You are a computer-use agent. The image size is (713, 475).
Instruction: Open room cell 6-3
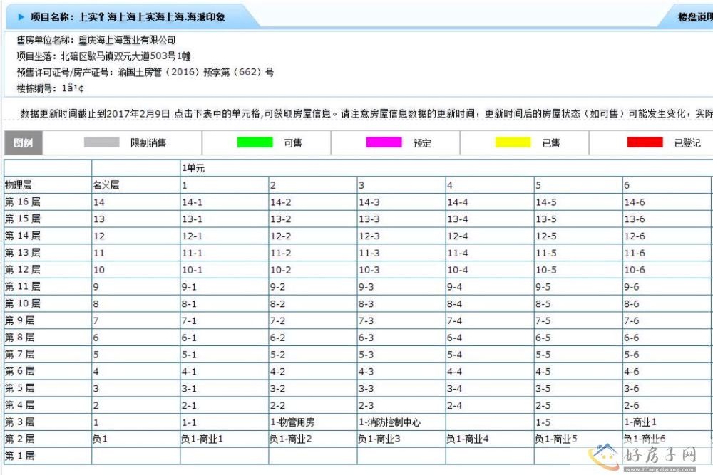pyautogui.click(x=401, y=338)
